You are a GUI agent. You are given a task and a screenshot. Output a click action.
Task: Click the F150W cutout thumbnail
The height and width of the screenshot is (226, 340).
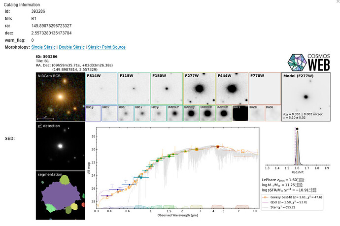click(167, 89)
